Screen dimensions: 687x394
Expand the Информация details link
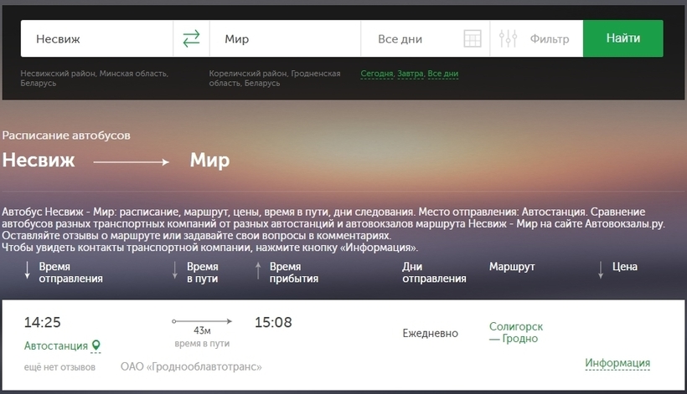point(617,363)
